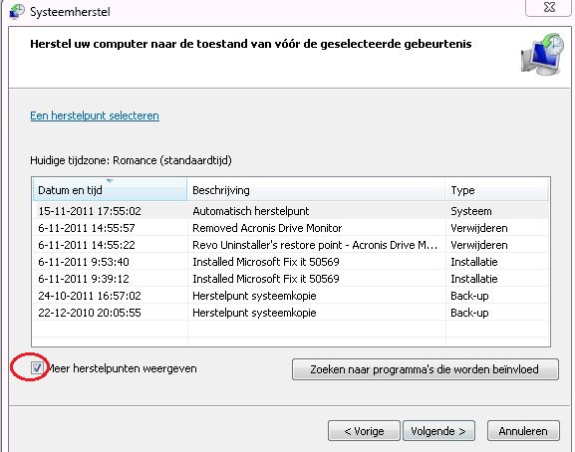This screenshot has width=575, height=452.
Task: Select Herstelpunt systeemkopie from 24-10-2011
Action: click(291, 296)
